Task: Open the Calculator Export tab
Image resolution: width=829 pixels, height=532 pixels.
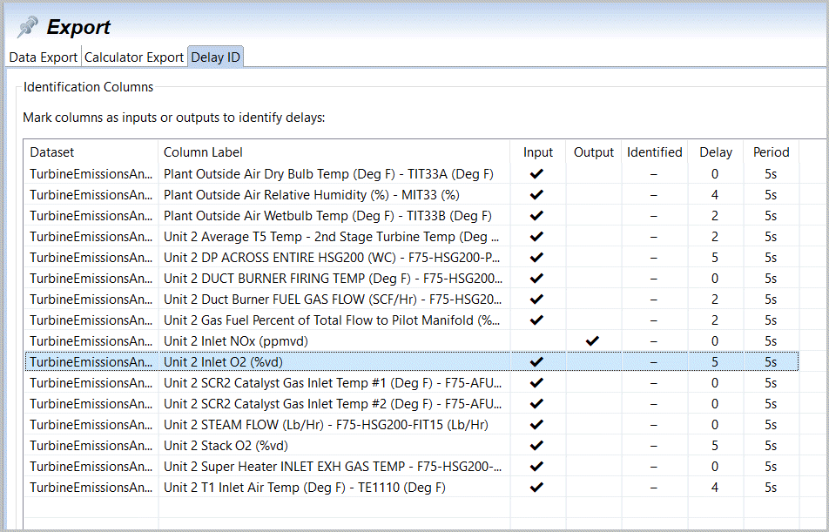Action: pyautogui.click(x=133, y=57)
